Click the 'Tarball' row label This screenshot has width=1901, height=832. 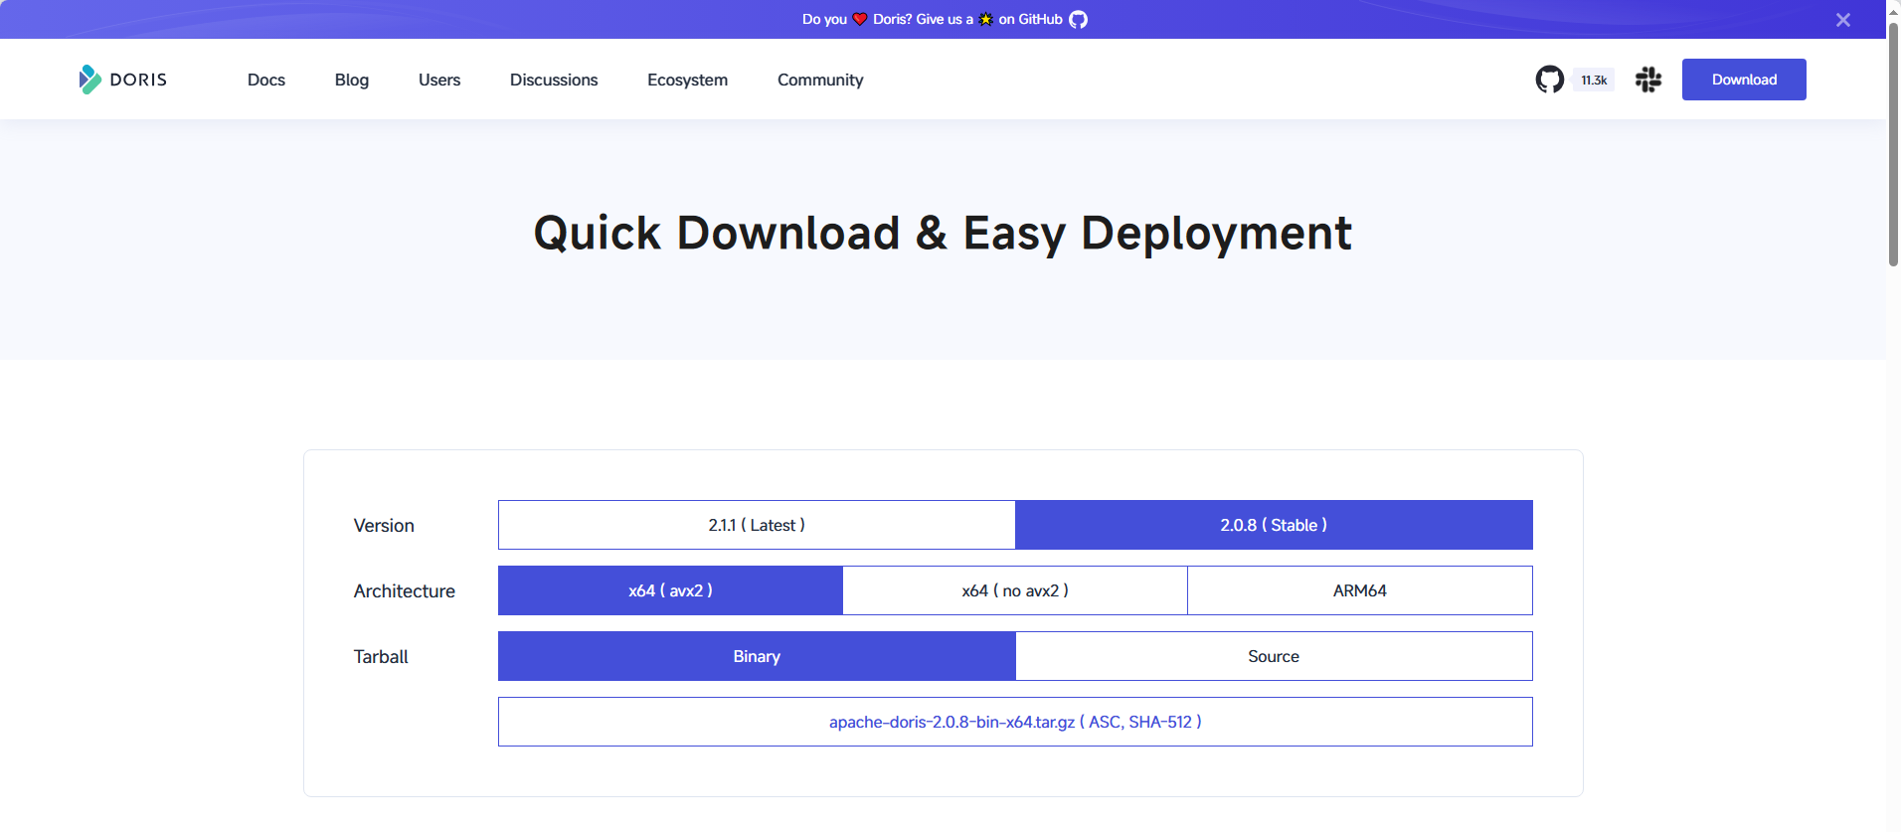(x=381, y=656)
